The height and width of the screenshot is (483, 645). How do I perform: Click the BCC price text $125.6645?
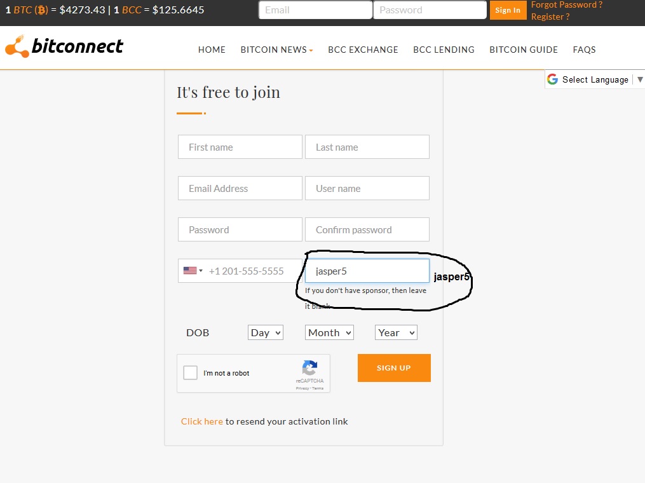click(x=178, y=10)
